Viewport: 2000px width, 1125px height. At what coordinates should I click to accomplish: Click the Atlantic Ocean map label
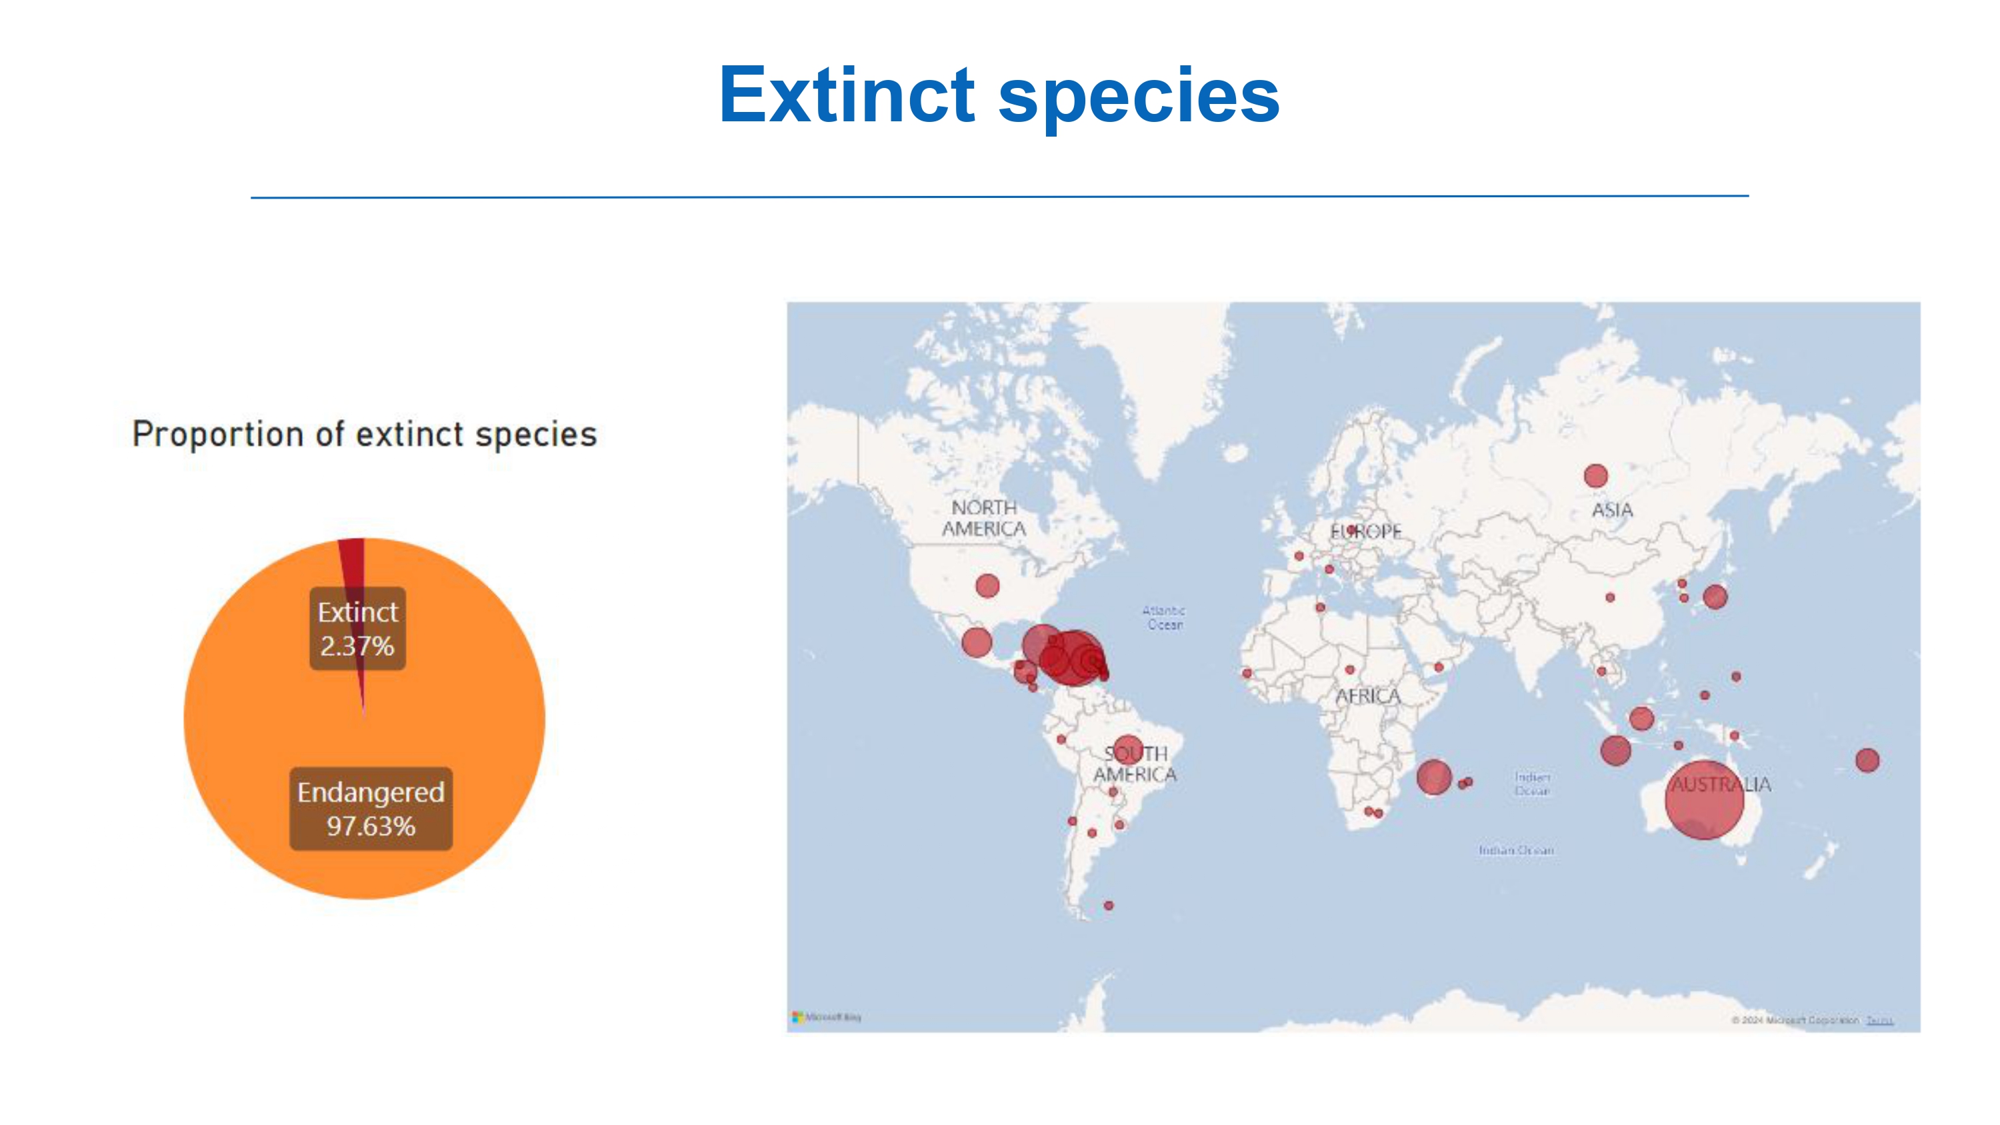[1164, 618]
